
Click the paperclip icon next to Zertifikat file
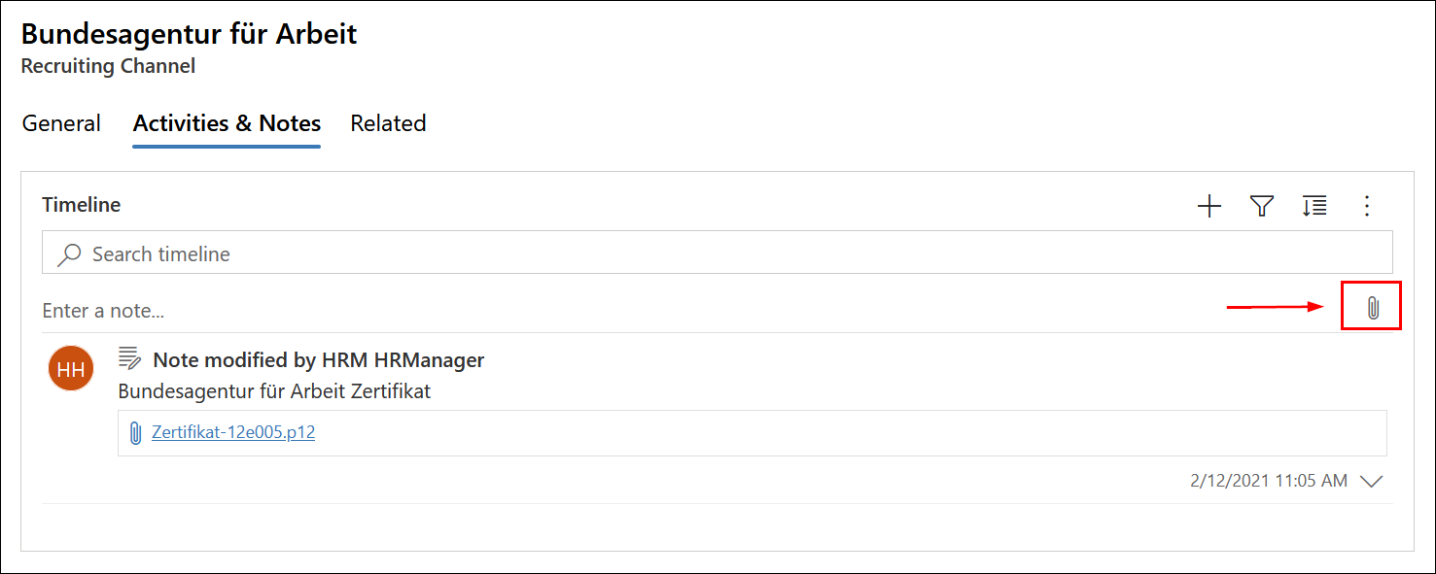point(136,433)
